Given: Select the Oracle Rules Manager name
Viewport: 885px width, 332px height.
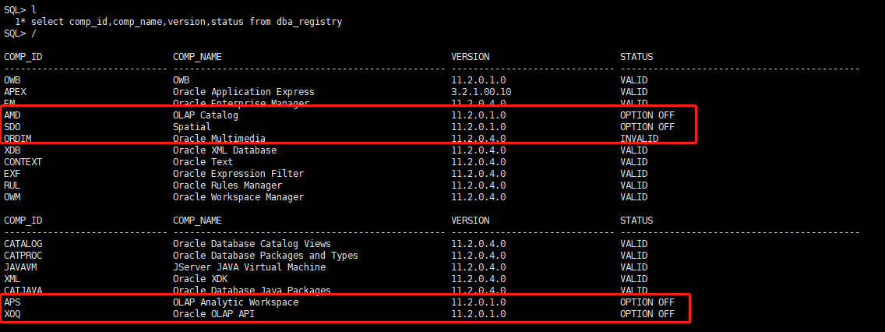Looking at the screenshot, I should click(227, 185).
